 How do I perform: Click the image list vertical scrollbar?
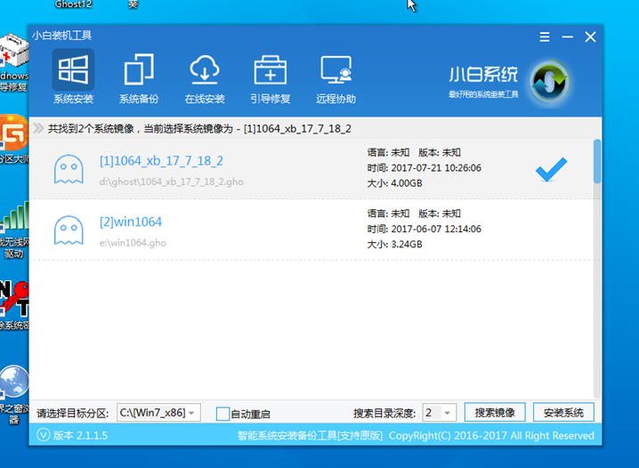pyautogui.click(x=597, y=161)
